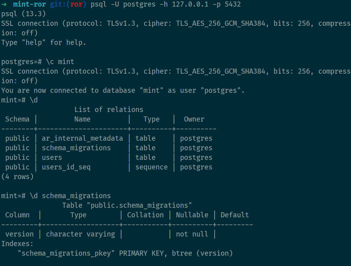Select the Default column header
Viewport: 351px width, 266px height.
[x=235, y=215]
